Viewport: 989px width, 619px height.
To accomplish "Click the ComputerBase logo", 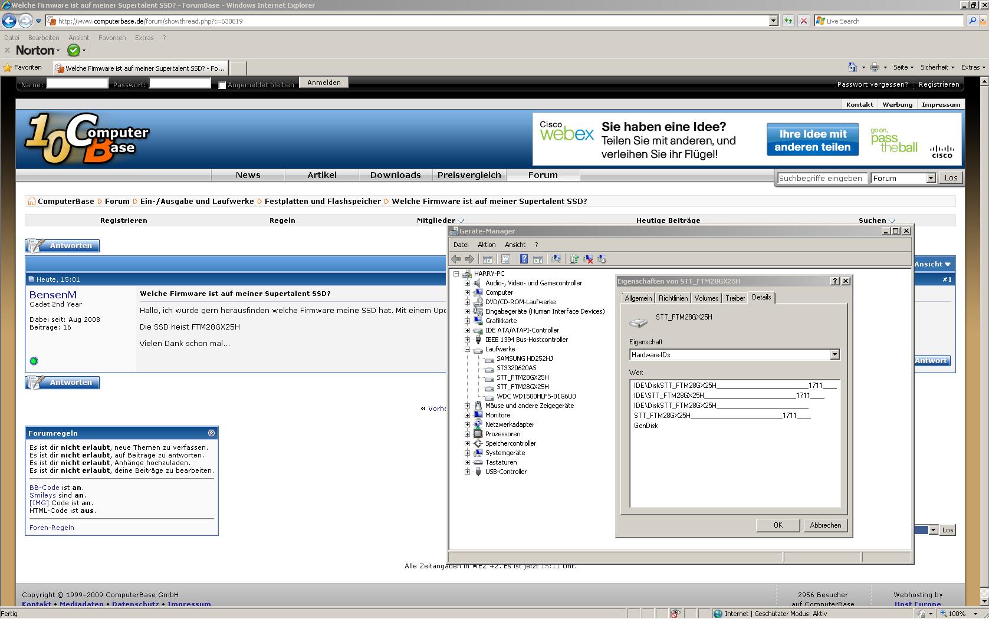I will point(87,139).
